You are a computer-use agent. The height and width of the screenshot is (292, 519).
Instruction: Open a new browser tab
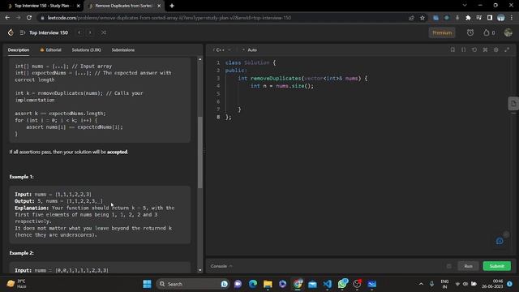pos(172,6)
